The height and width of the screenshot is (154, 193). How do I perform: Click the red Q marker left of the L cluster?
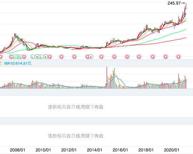[11, 57]
